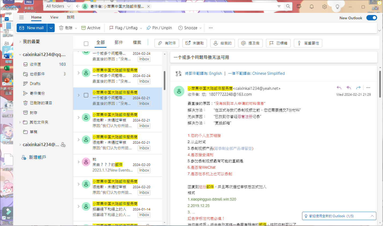Toggle the 給我的 filter
Viewport: 383px width, 226px height.
(x=223, y=43)
